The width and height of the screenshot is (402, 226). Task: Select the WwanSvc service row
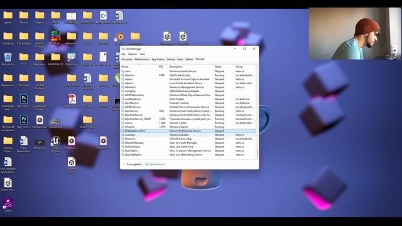[188, 139]
